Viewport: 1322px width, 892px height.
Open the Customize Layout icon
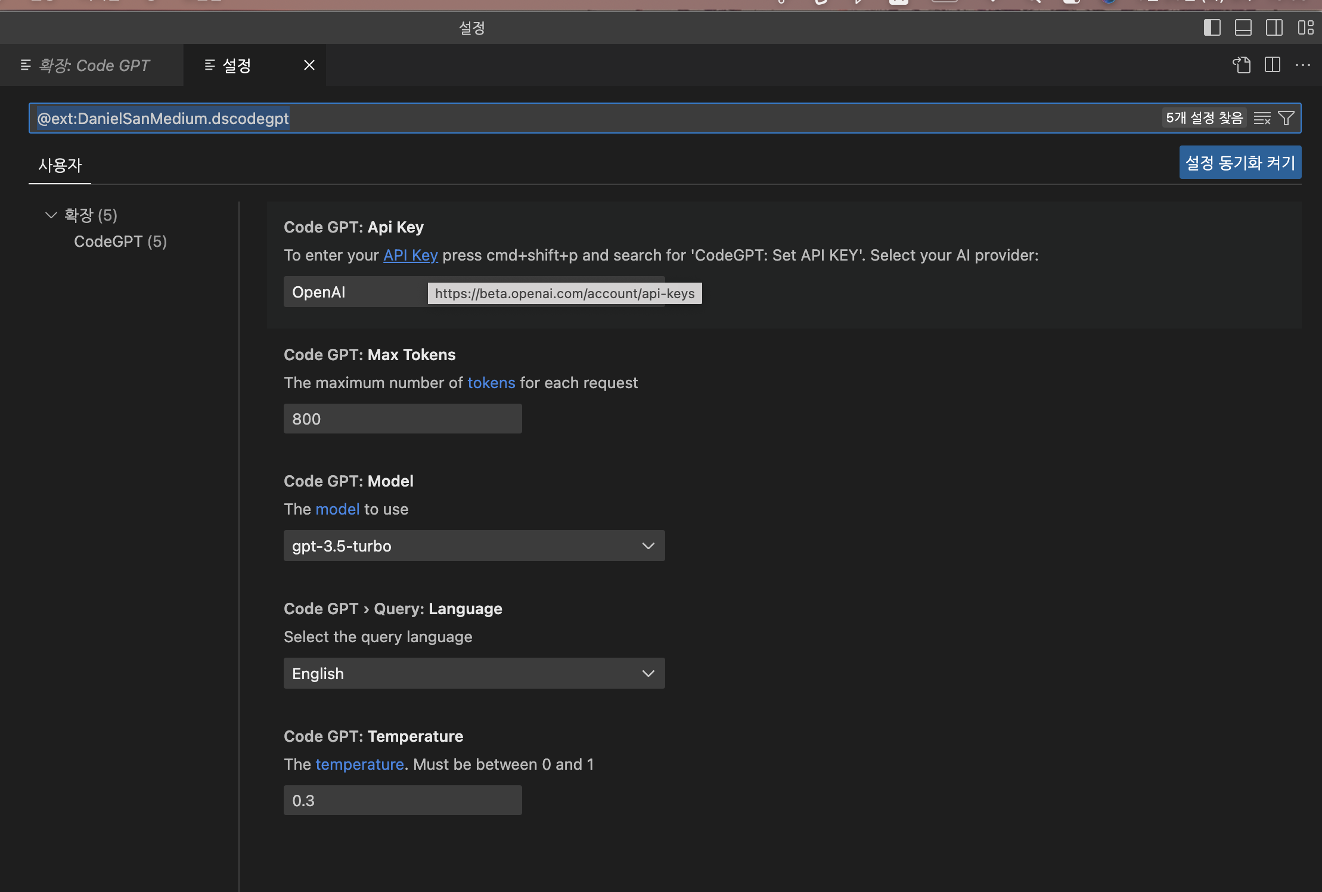click(x=1305, y=28)
